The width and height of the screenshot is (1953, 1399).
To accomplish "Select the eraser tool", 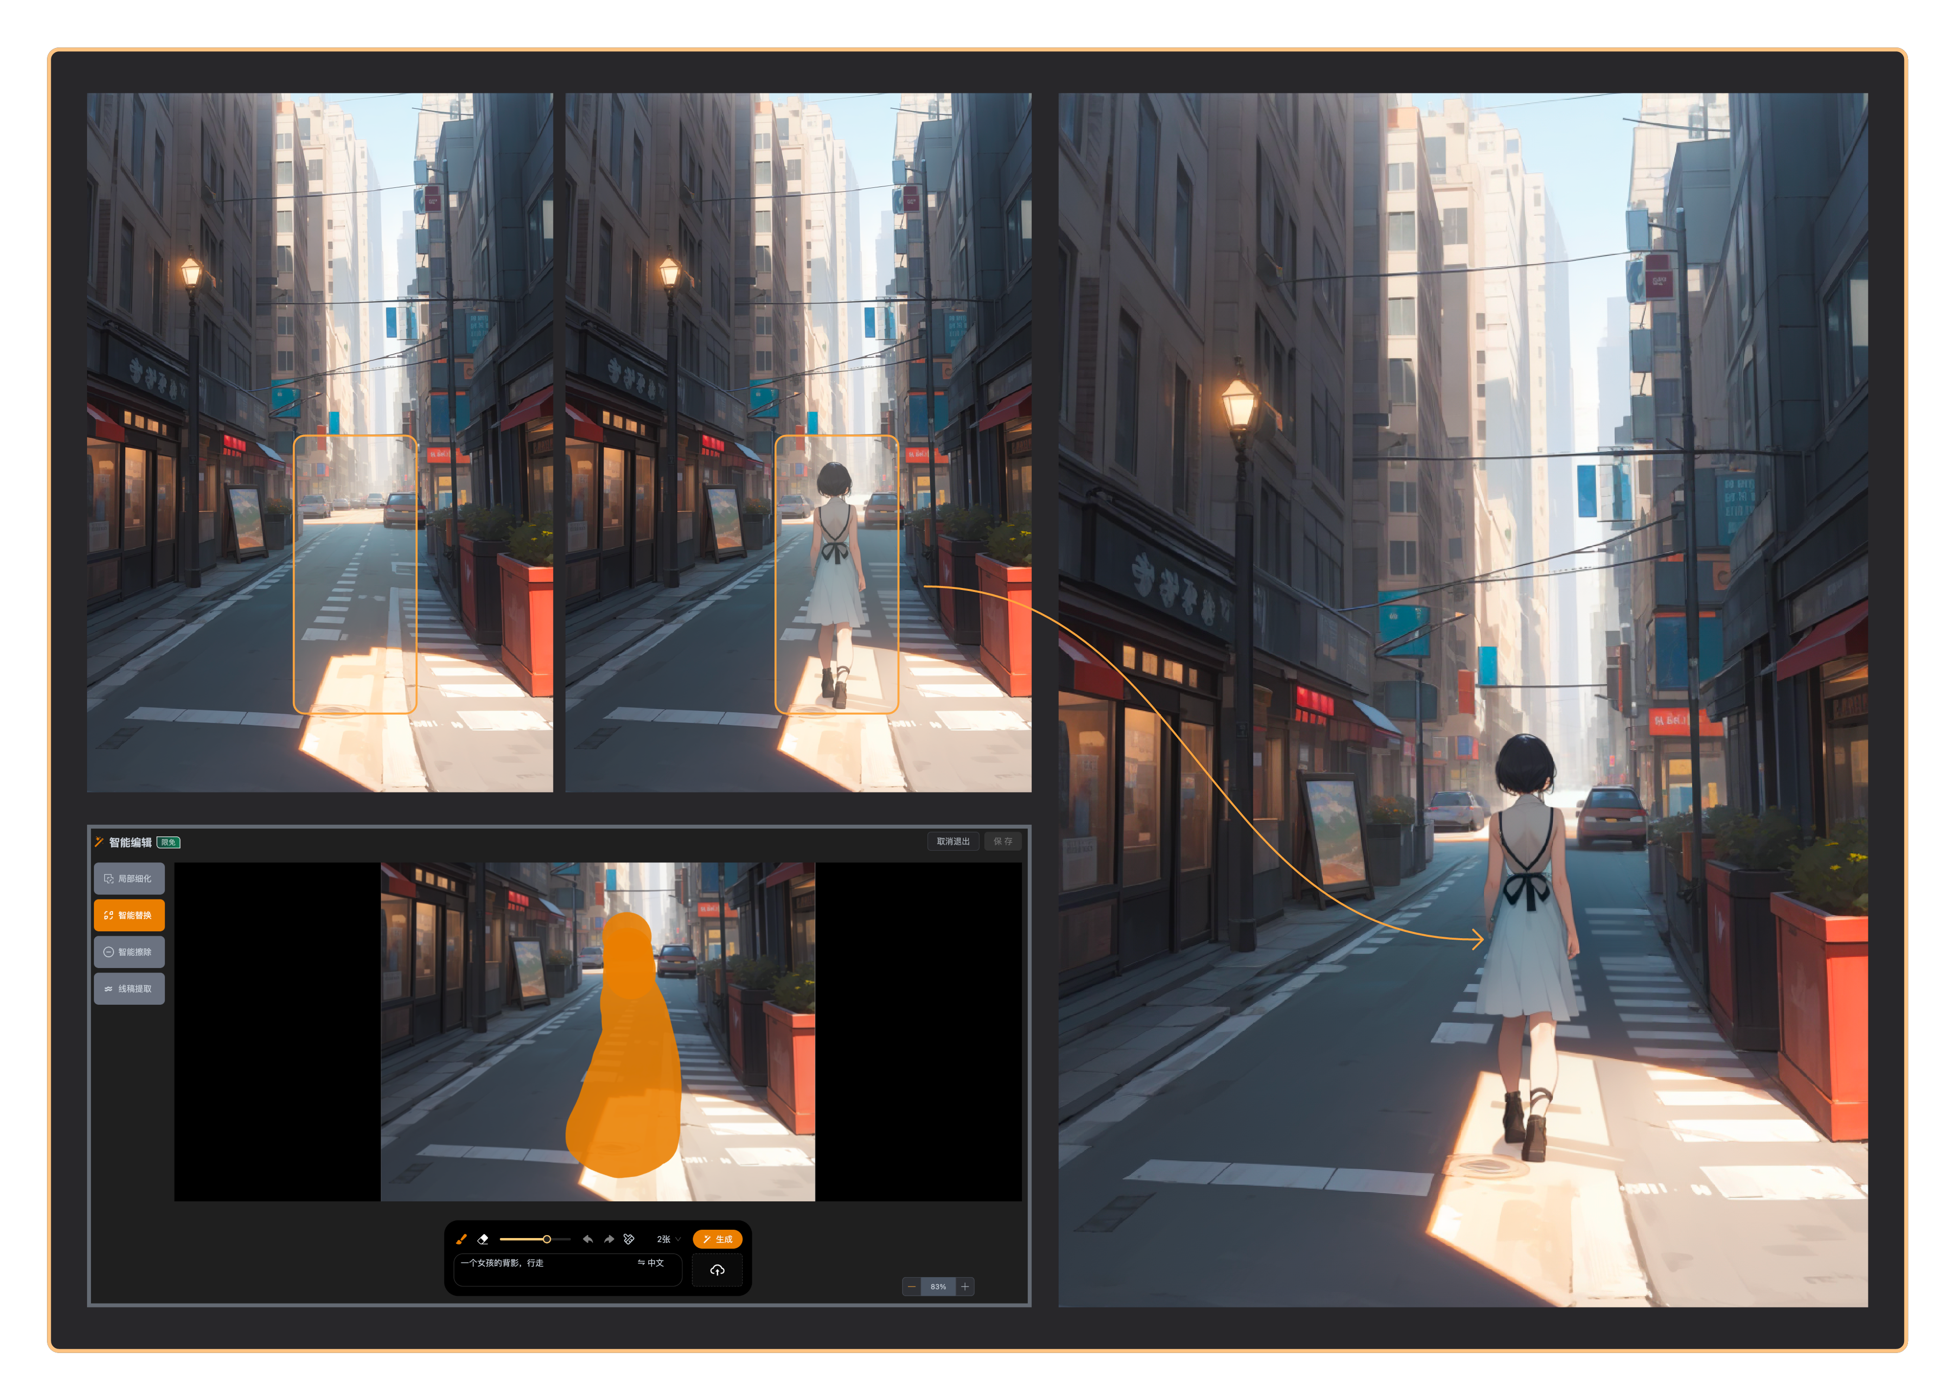I will [483, 1239].
